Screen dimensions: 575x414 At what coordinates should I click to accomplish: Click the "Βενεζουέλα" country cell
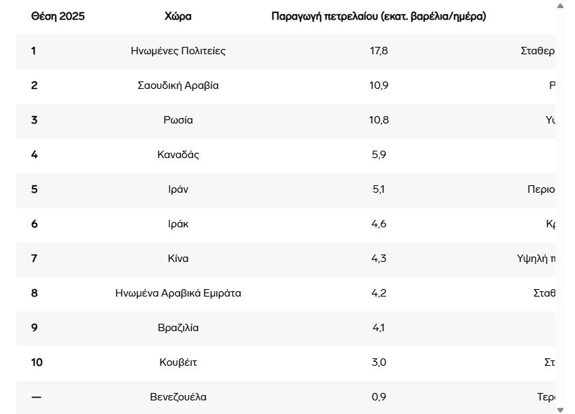coord(178,397)
